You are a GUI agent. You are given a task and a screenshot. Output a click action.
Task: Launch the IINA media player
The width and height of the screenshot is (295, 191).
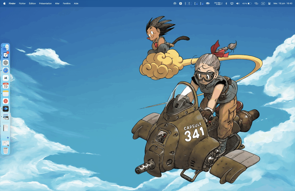pos(6,109)
